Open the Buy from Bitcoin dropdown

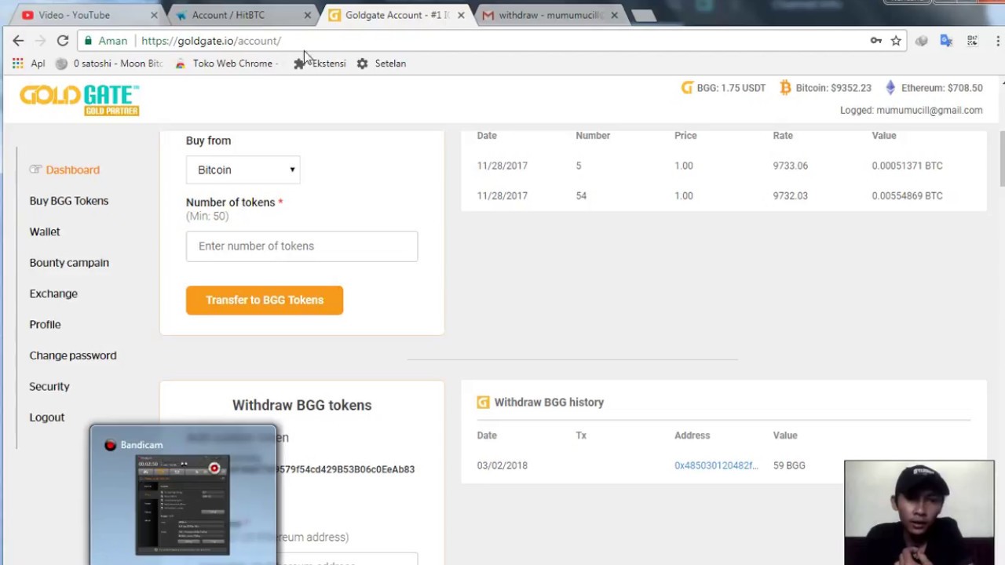(243, 169)
